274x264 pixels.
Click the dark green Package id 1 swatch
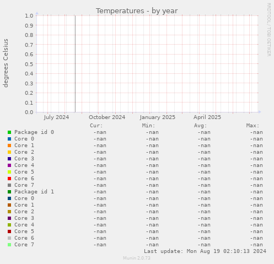click(9, 192)
